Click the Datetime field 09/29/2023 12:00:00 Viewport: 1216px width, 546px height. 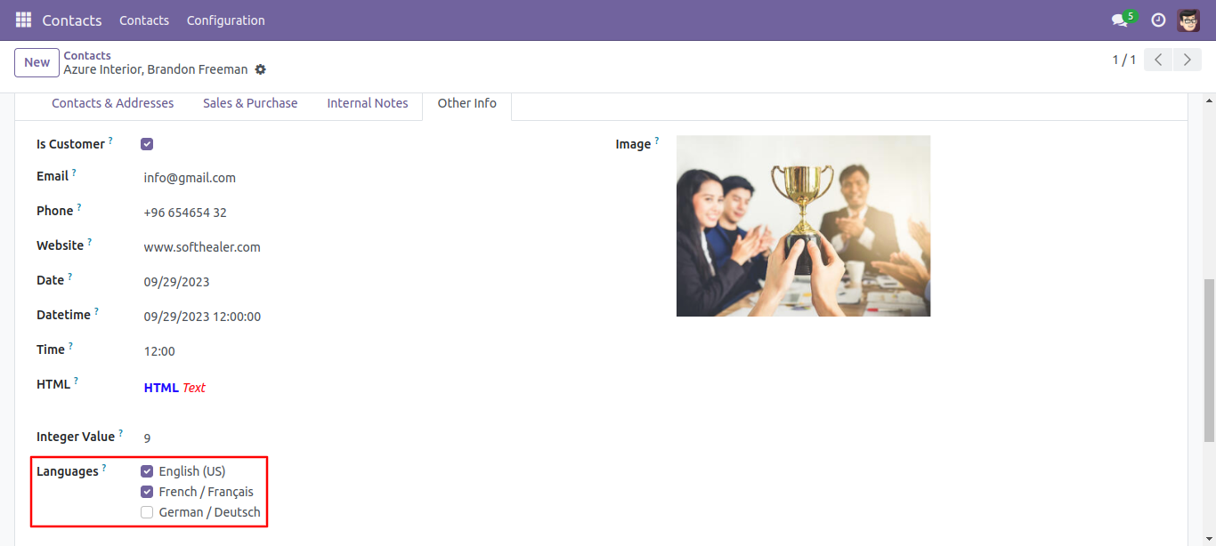(202, 317)
